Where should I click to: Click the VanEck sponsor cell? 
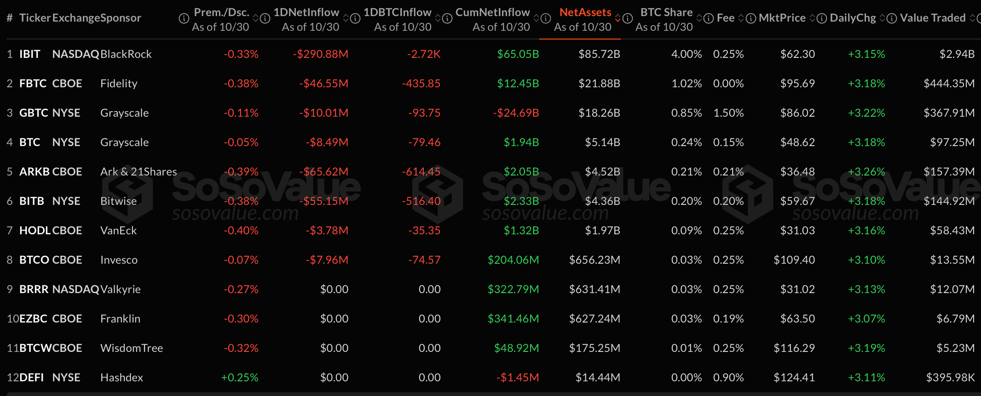[119, 231]
